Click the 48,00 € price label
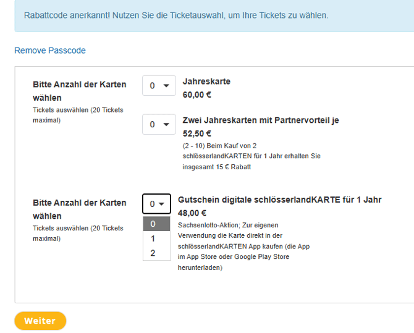Screen dimensions: 414x333 tap(192, 213)
